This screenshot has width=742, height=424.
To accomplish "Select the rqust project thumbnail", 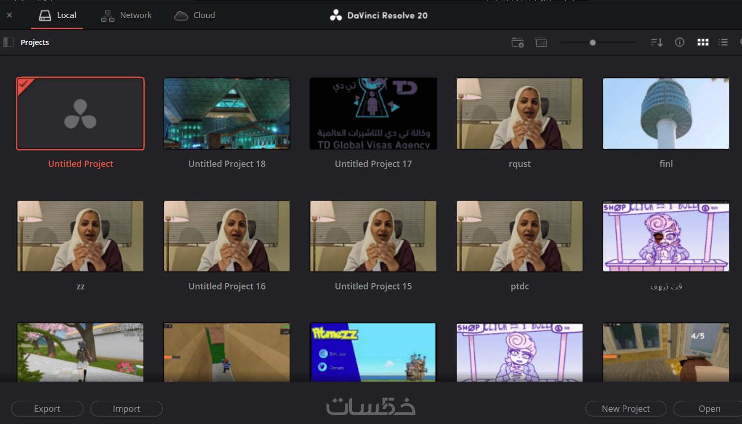I will pos(519,113).
